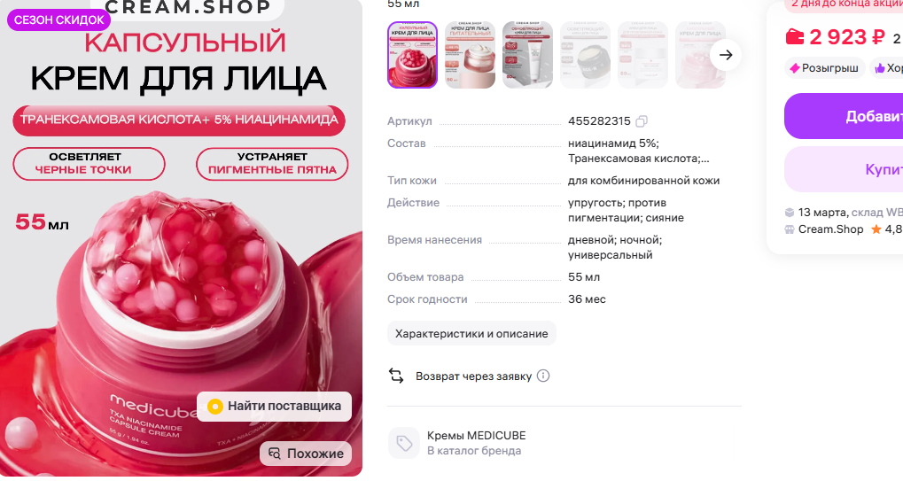Screen dimensions: 903x481
Task: Click the star rating icon by Cream.Shop
Action: pos(876,229)
